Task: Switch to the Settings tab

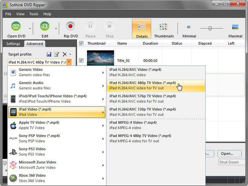Action: (13, 44)
